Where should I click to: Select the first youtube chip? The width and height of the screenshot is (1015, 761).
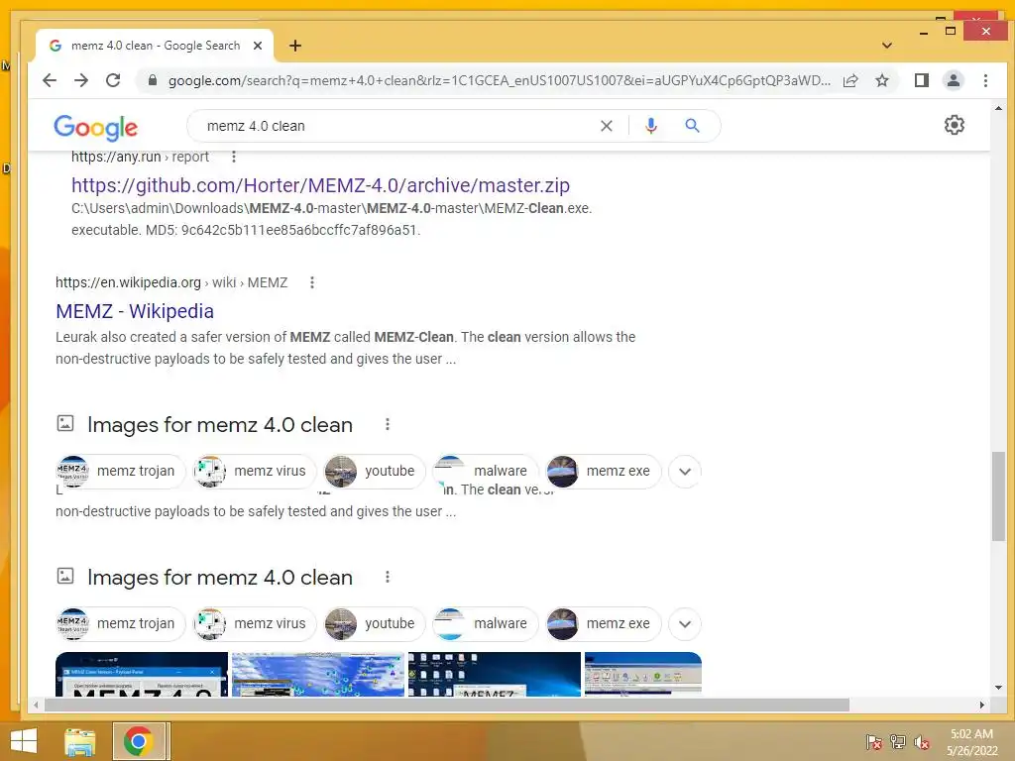(x=374, y=471)
